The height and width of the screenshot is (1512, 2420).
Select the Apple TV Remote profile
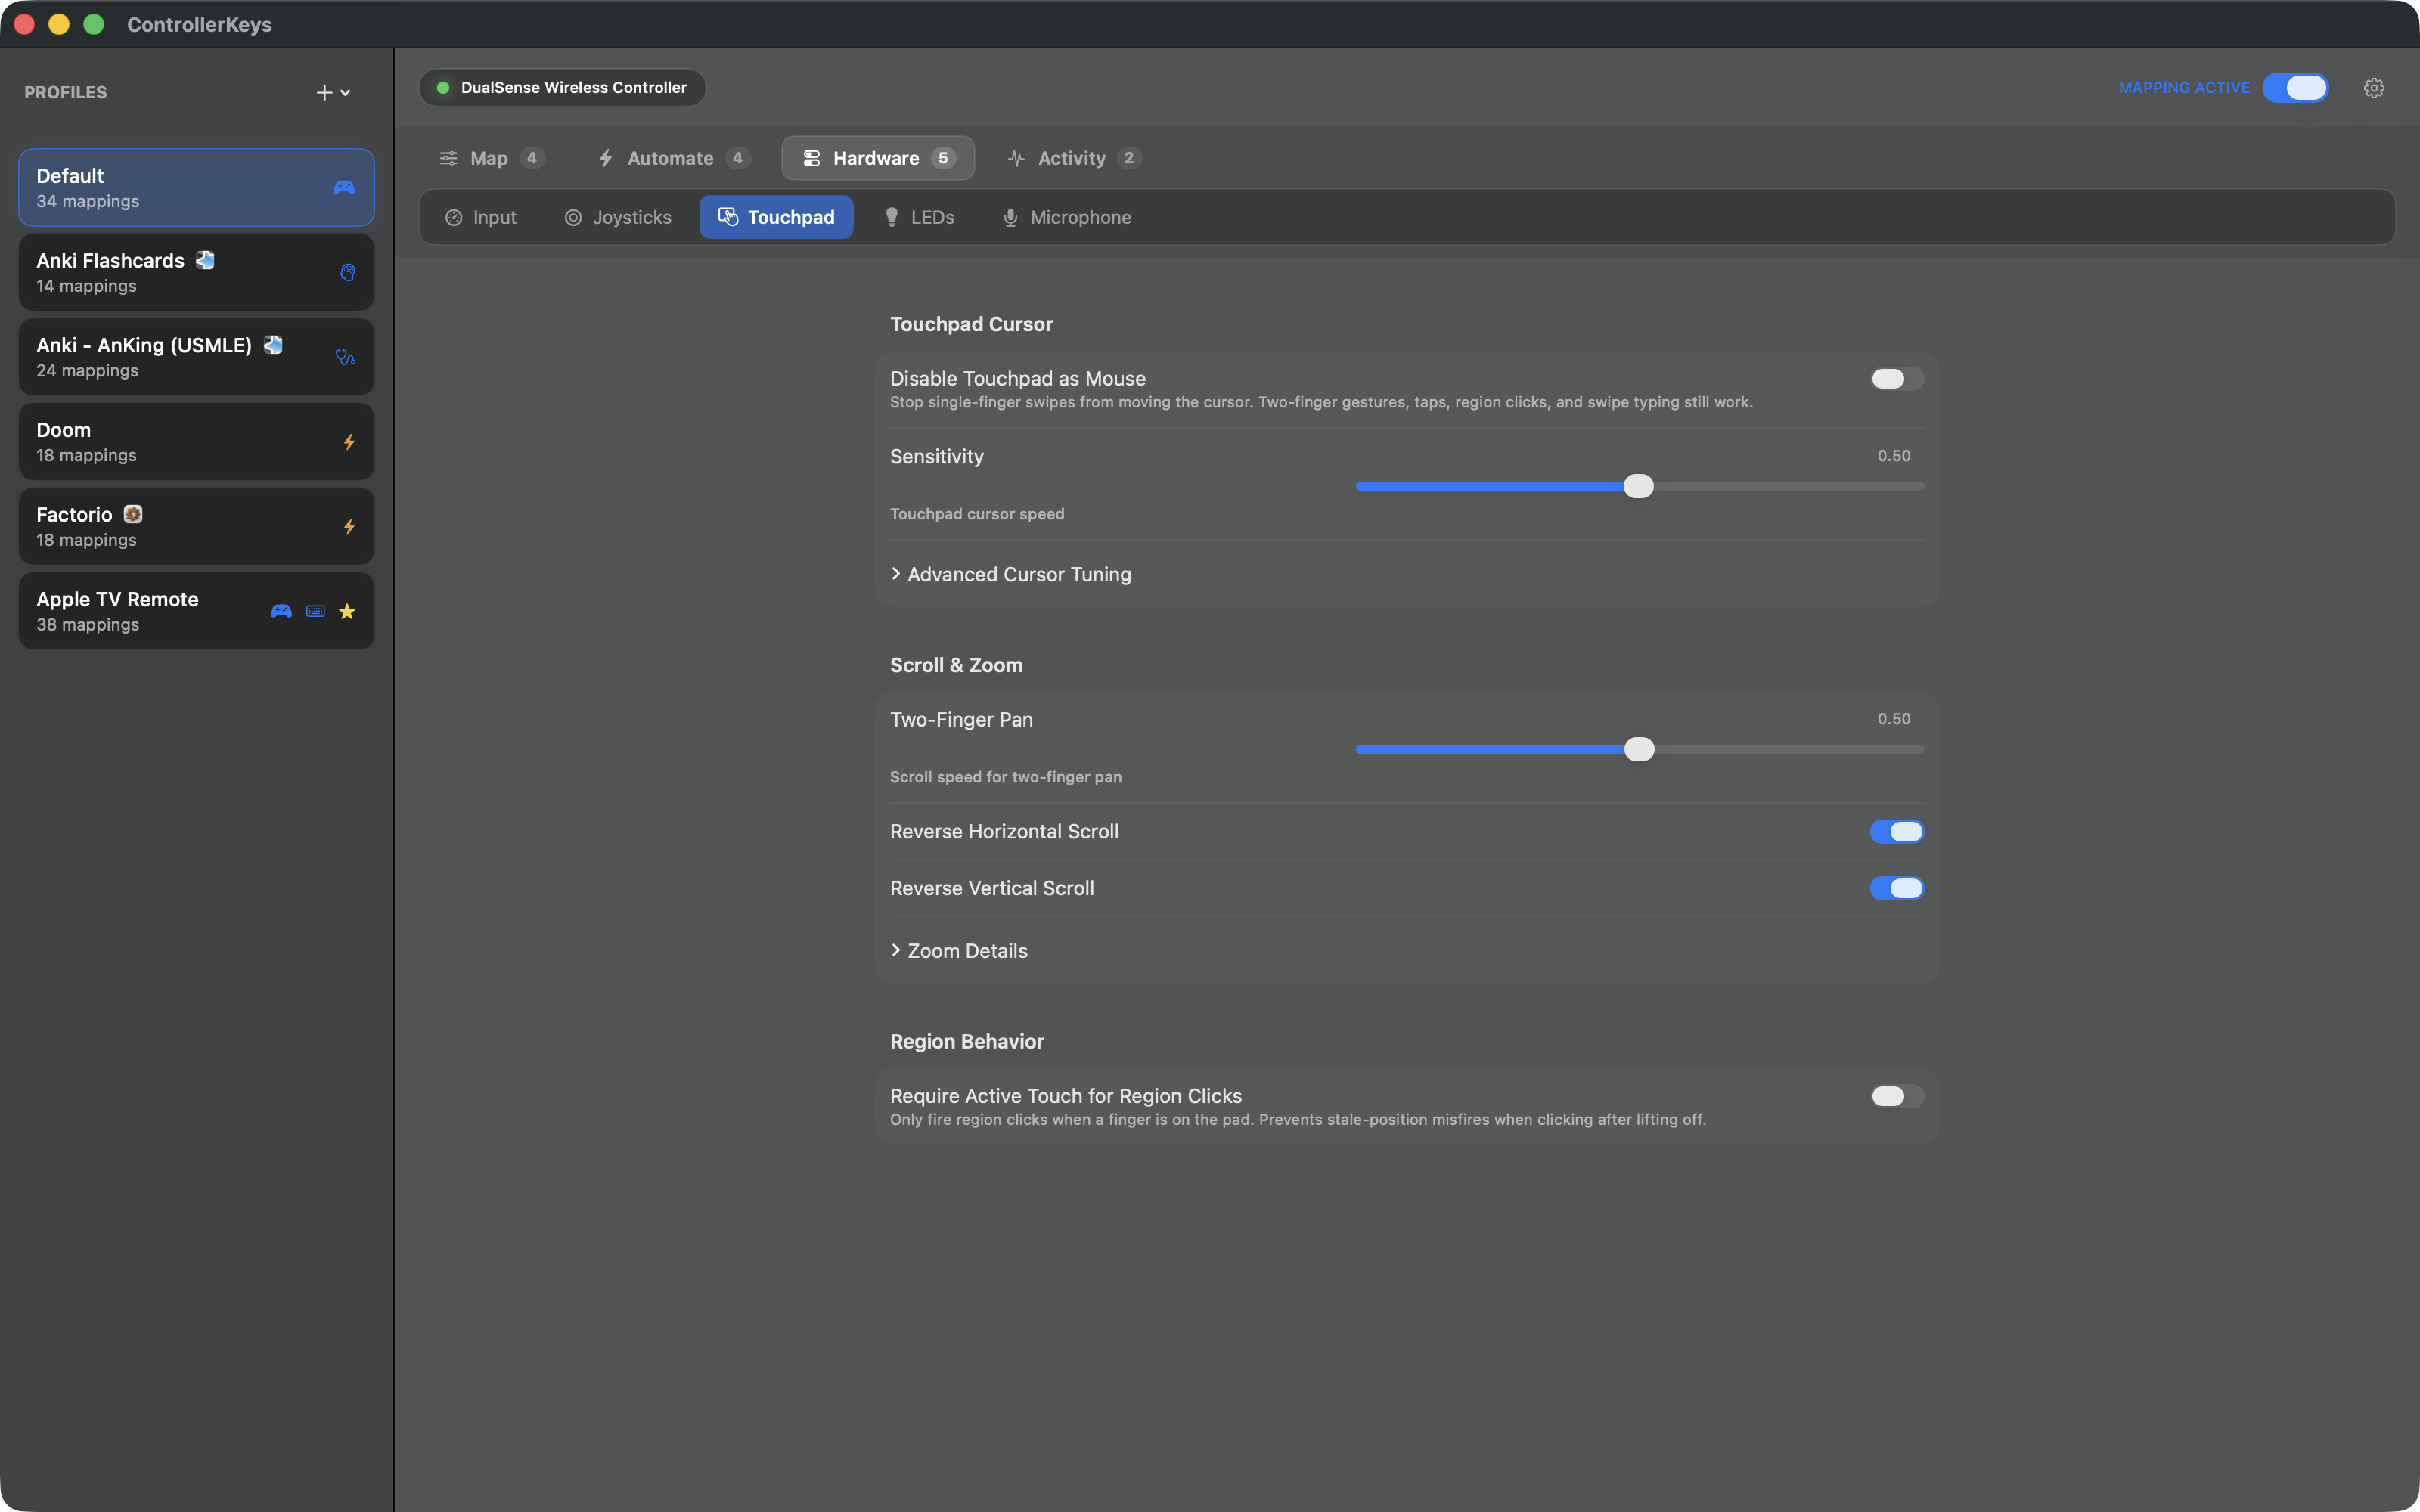[196, 611]
